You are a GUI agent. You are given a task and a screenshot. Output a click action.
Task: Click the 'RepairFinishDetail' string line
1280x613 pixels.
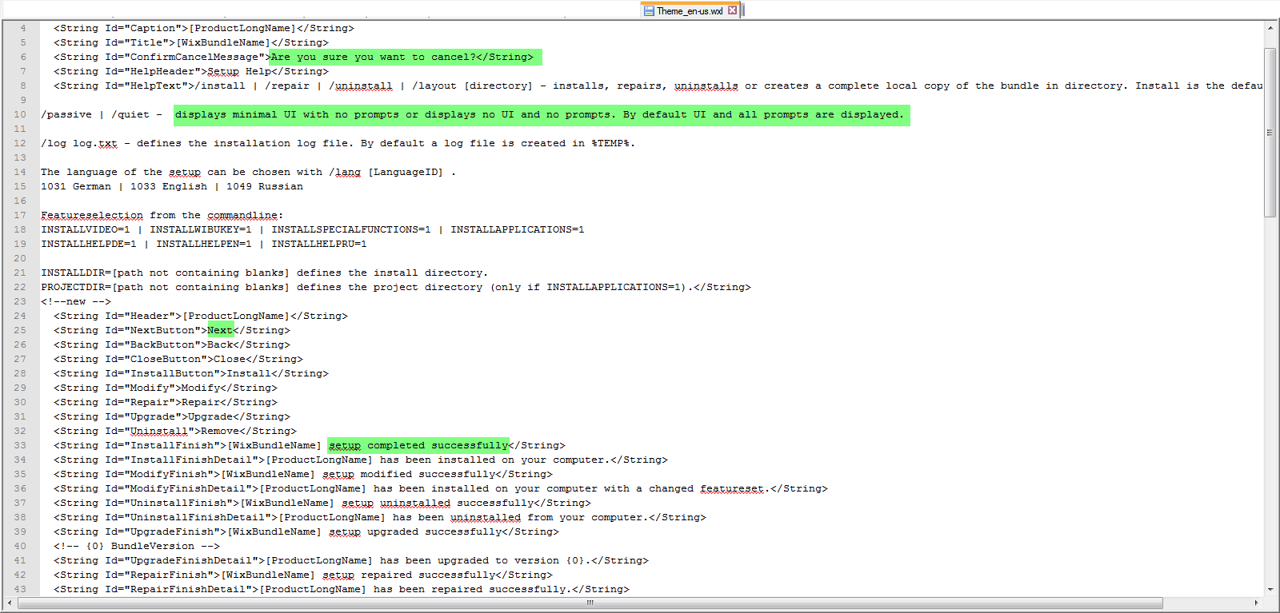coord(342,589)
